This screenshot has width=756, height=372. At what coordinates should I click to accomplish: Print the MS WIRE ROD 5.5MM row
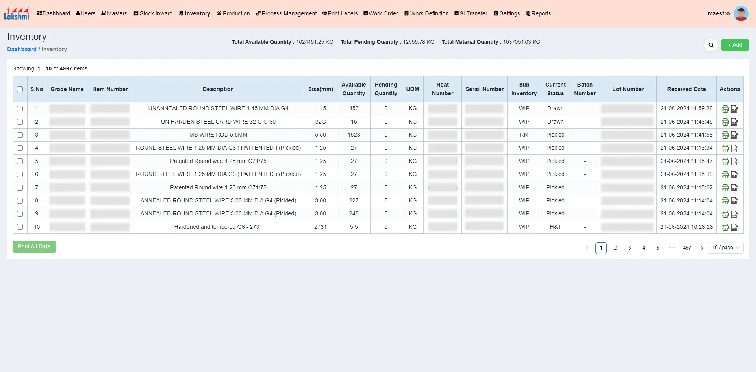(x=725, y=135)
